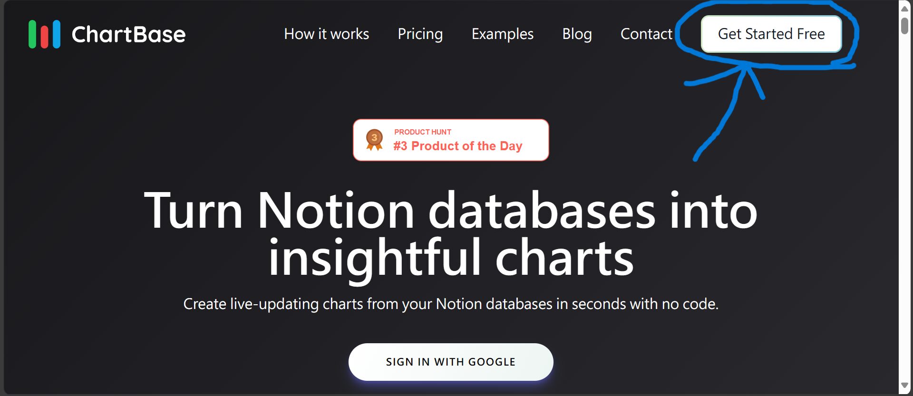This screenshot has width=913, height=396.
Task: Click the "#3" number on the medal ribbon
Action: point(374,137)
